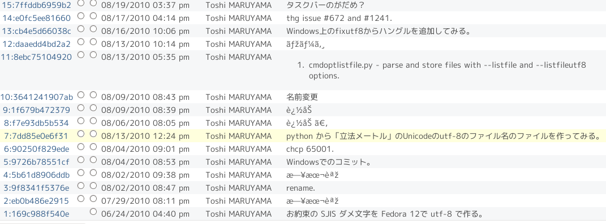Open revision 11:8ebc75104920 link
The width and height of the screenshot is (606, 224).
pos(36,57)
